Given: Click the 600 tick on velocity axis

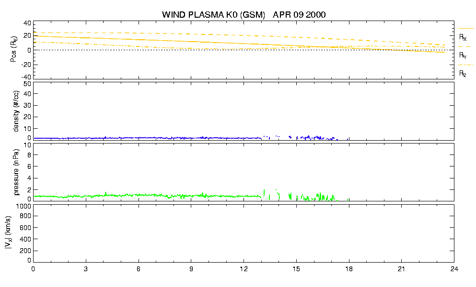Looking at the screenshot, I should (26, 228).
